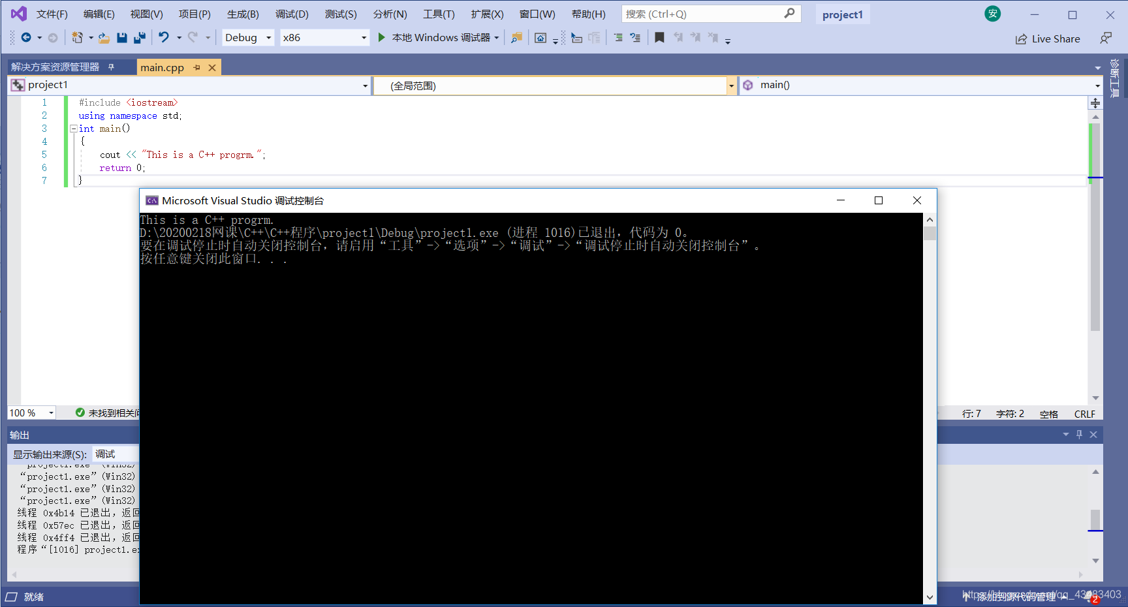This screenshot has width=1128, height=607.
Task: Open the Debug (调试) menu
Action: click(291, 14)
